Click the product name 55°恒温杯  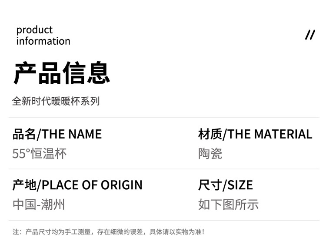(x=39, y=154)
